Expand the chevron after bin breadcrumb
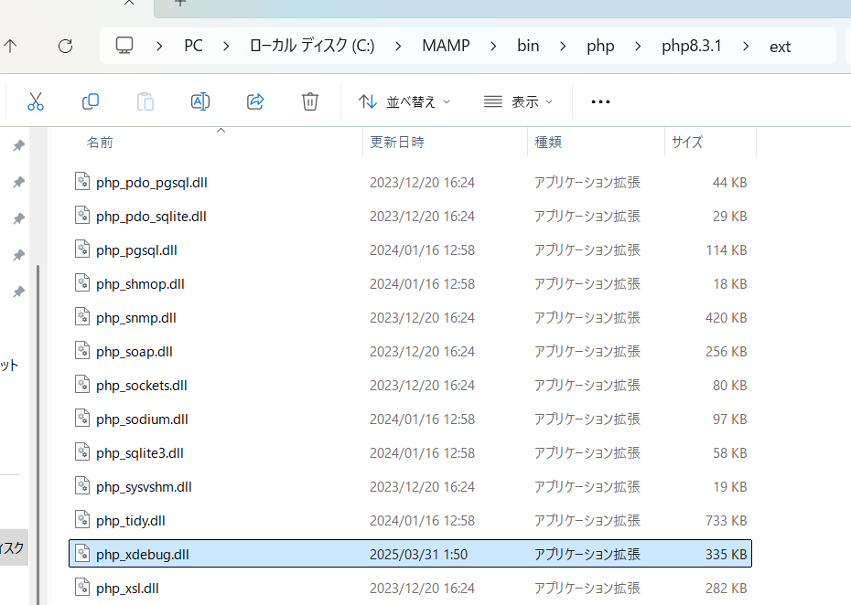Viewport: 851px width, 605px height. [562, 47]
